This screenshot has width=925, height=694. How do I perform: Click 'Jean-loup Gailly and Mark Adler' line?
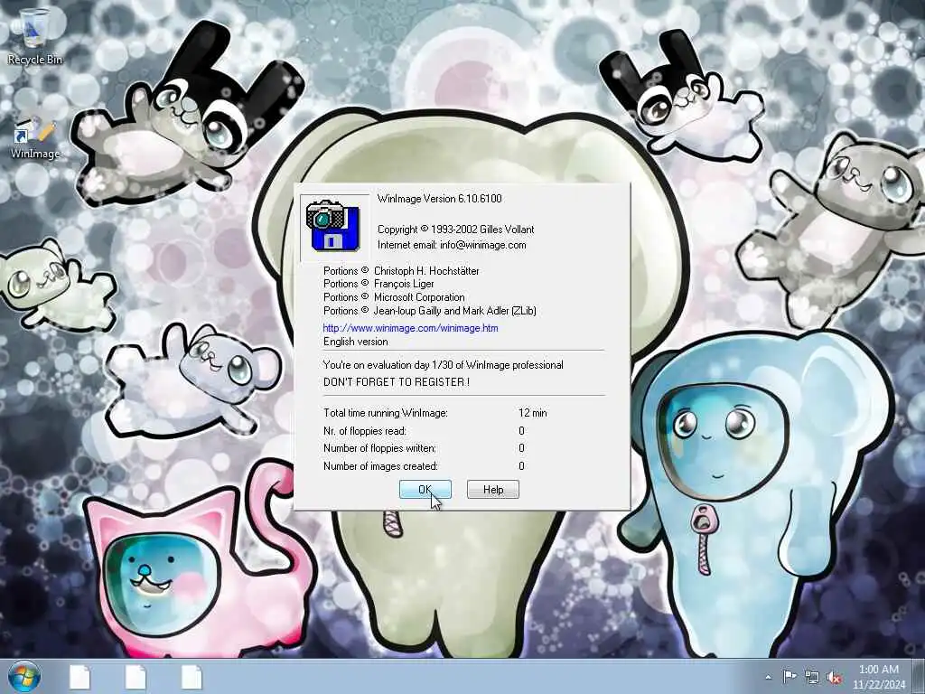click(x=429, y=311)
